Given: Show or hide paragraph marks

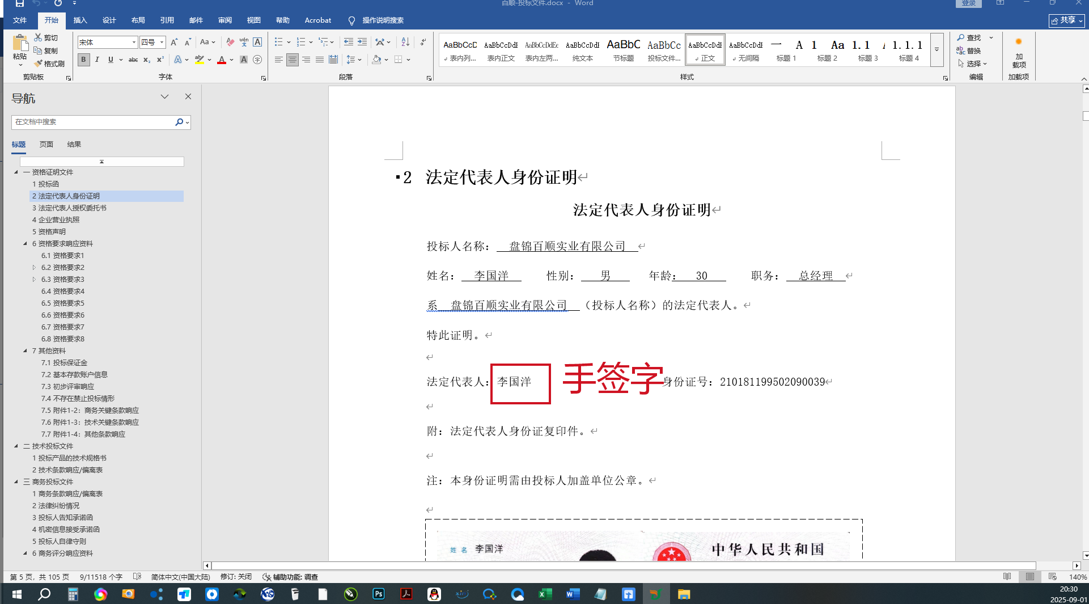Looking at the screenshot, I should click(x=423, y=42).
